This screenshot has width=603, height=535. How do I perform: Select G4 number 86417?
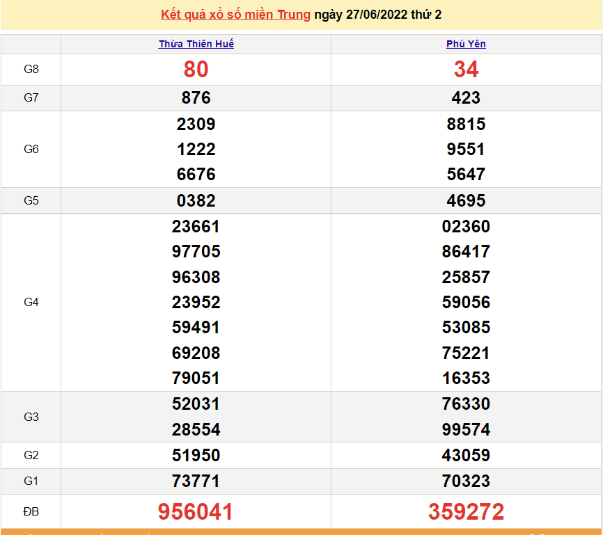pyautogui.click(x=466, y=251)
